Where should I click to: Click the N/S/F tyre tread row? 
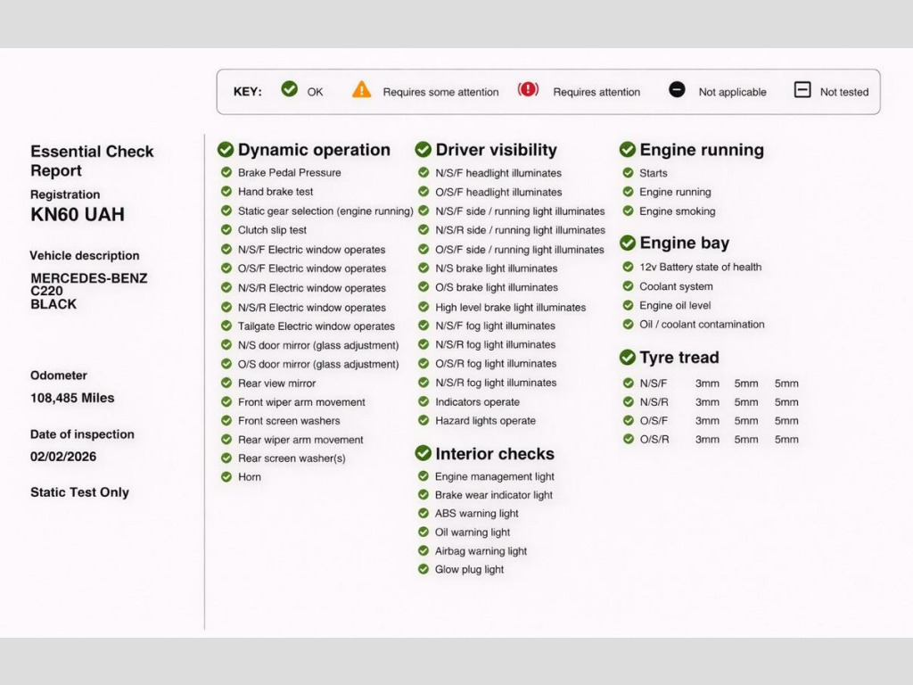click(711, 384)
